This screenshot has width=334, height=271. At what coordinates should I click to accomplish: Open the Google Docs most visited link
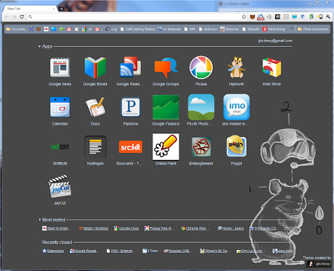126,228
